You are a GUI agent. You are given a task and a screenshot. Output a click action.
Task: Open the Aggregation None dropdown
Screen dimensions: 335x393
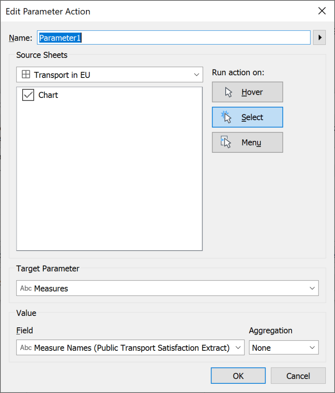coord(284,348)
